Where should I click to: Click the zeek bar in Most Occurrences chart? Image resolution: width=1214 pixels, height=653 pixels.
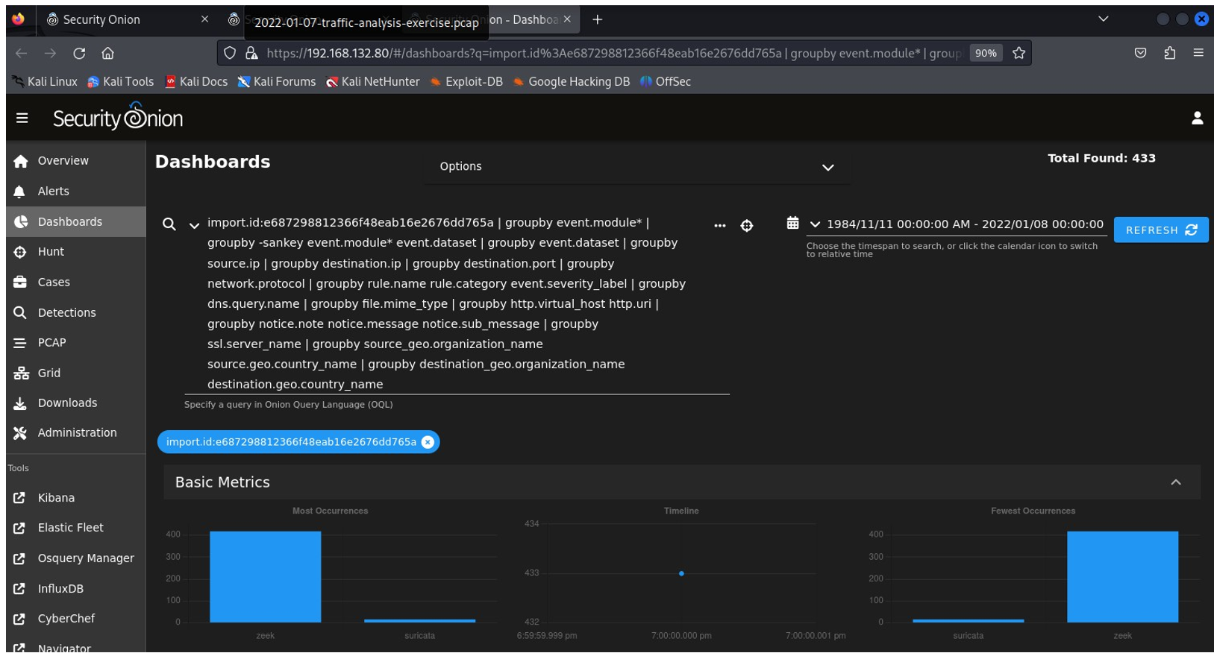pyautogui.click(x=265, y=576)
